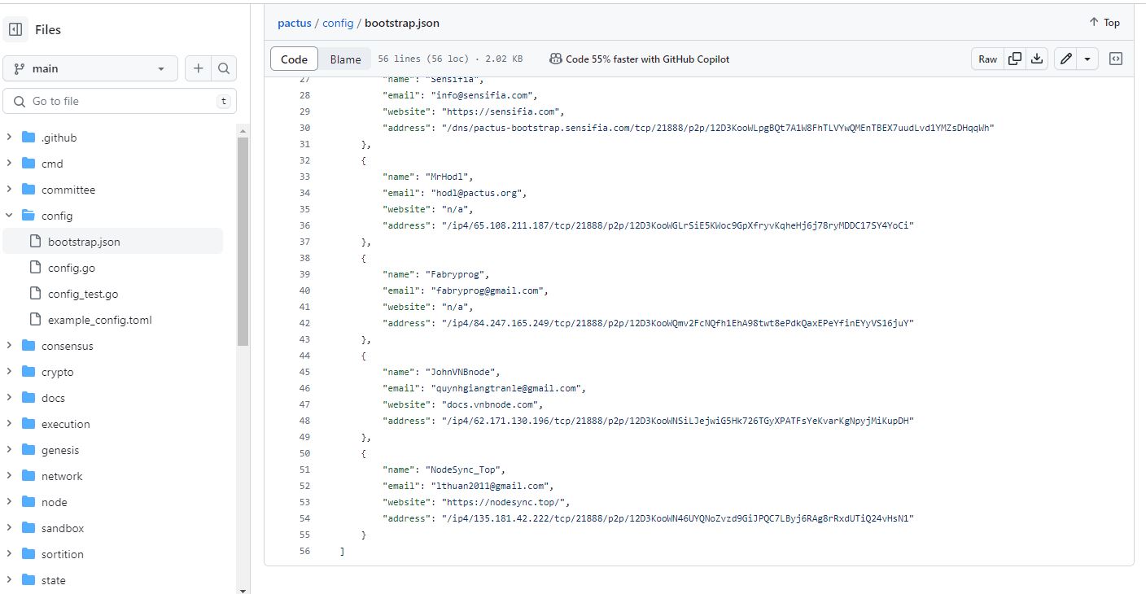Open the symbols panel icon
The width and height of the screenshot is (1146, 594).
click(1117, 59)
